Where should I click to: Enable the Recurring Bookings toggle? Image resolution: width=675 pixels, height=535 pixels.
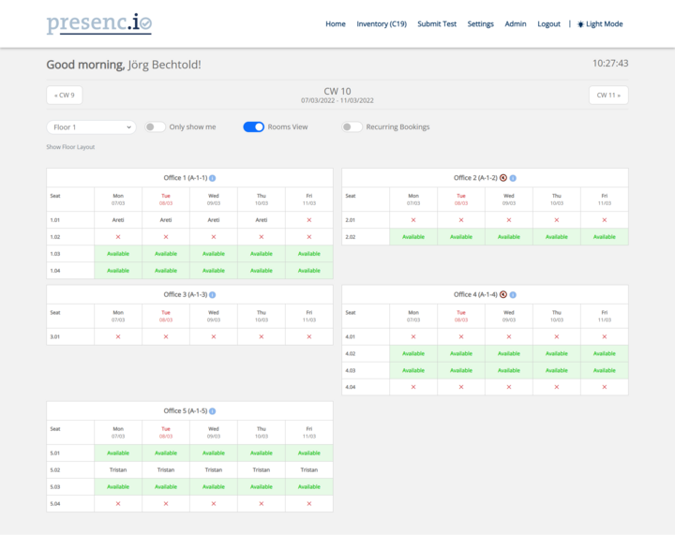pyautogui.click(x=352, y=126)
